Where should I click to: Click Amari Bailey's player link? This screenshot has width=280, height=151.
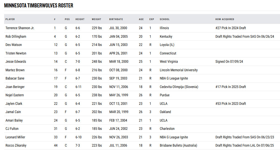(14, 120)
